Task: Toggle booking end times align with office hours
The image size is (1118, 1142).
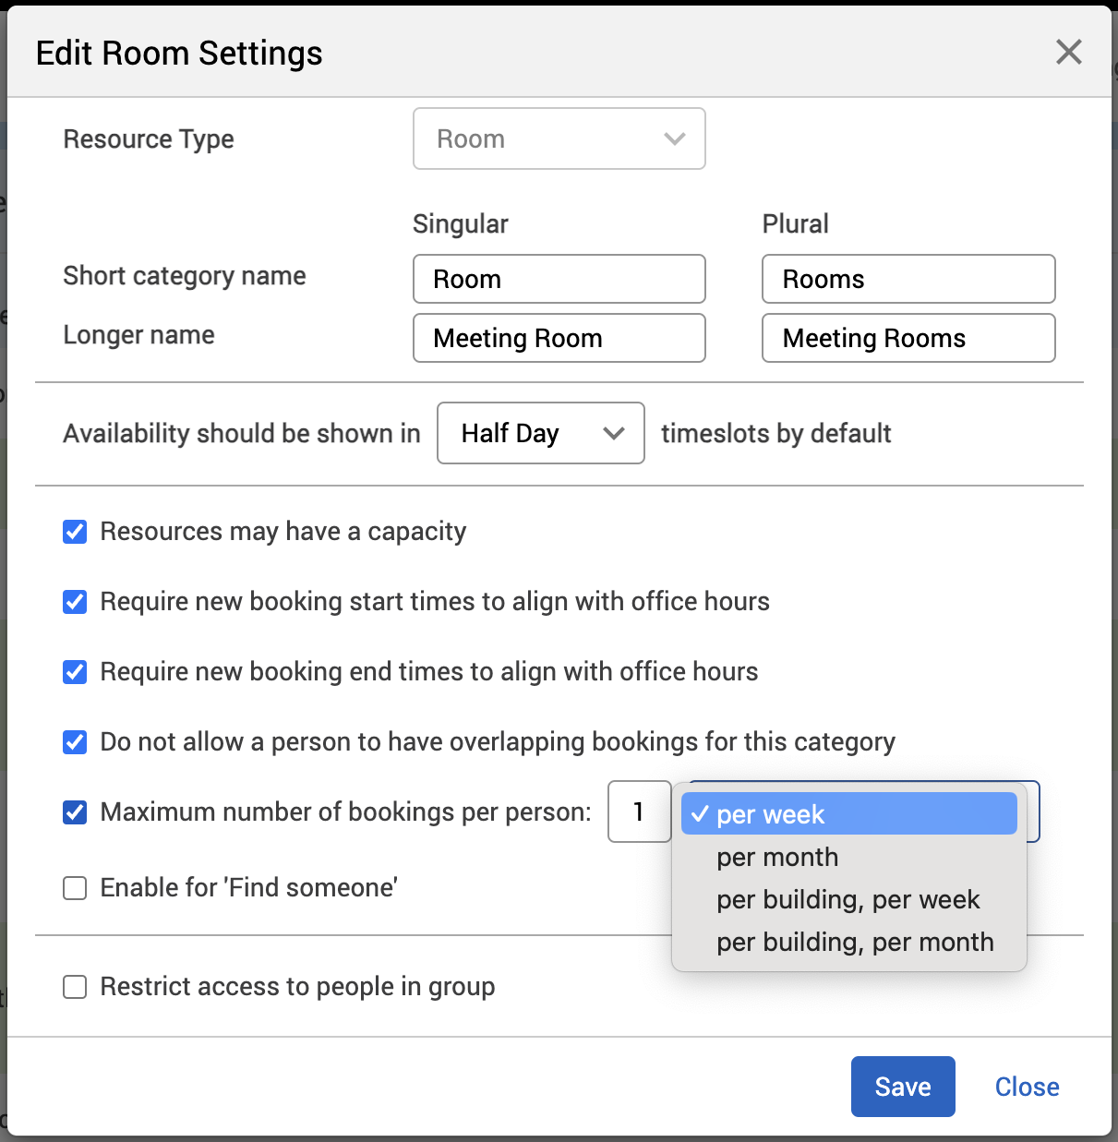Action: pos(75,672)
